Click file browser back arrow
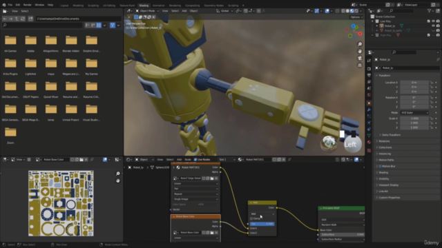442x248 pixels. click(x=5, y=19)
